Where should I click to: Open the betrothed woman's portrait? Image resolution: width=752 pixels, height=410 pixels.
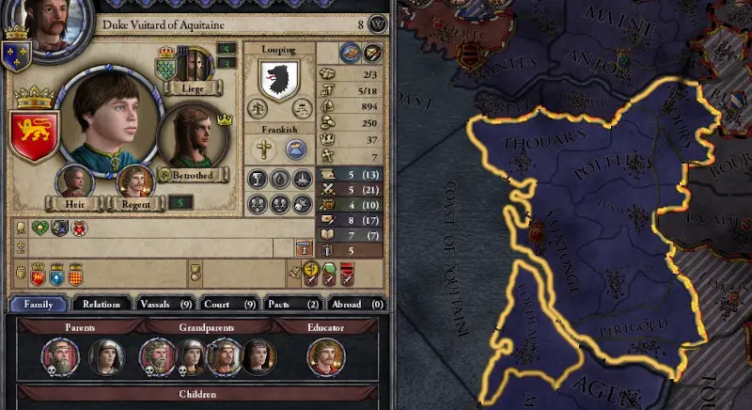point(192,136)
